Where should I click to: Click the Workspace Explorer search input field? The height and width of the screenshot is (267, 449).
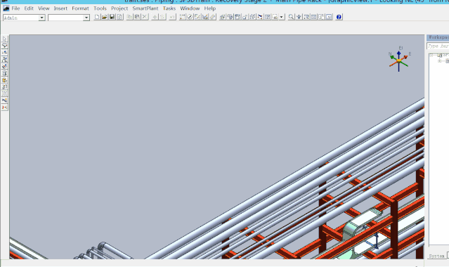point(438,46)
